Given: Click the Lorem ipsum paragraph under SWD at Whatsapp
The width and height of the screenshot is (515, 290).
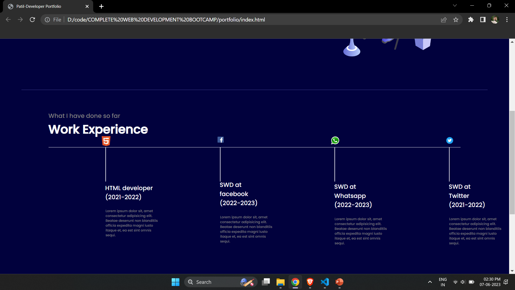Looking at the screenshot, I should (x=360, y=231).
